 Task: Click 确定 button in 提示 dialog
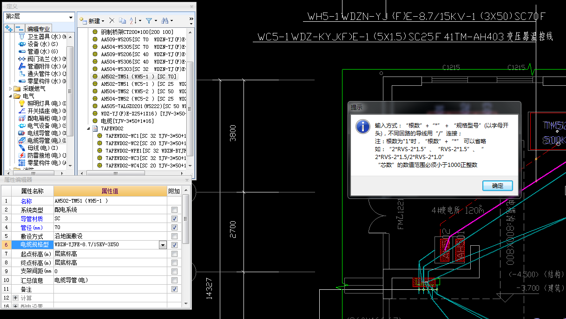(x=498, y=185)
